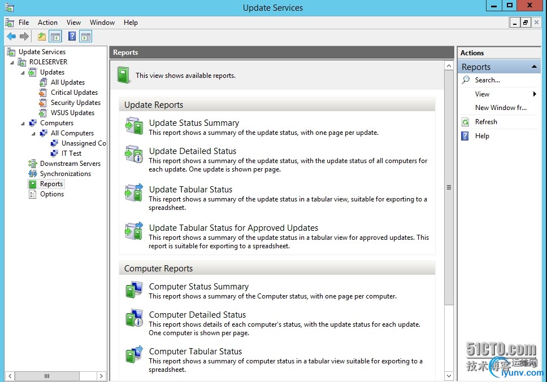
Task: Open the Update Services system menu icon
Action: 10,7
